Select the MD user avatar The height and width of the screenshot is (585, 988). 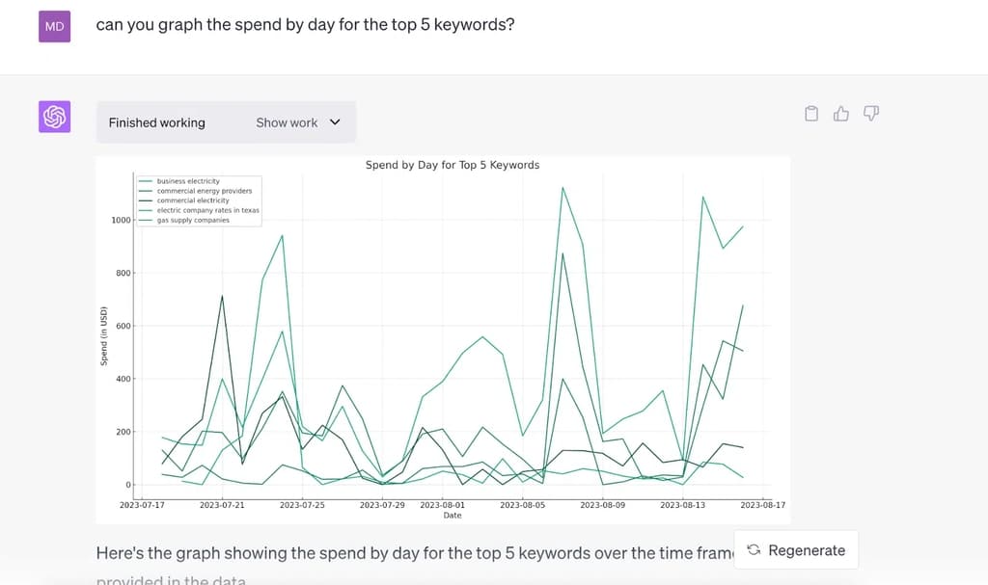pos(54,26)
